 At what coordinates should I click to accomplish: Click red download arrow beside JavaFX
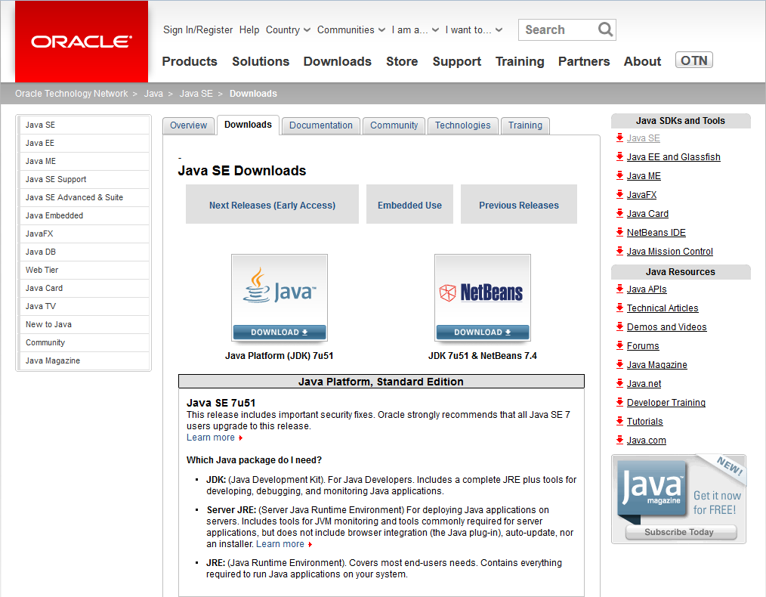(x=619, y=194)
